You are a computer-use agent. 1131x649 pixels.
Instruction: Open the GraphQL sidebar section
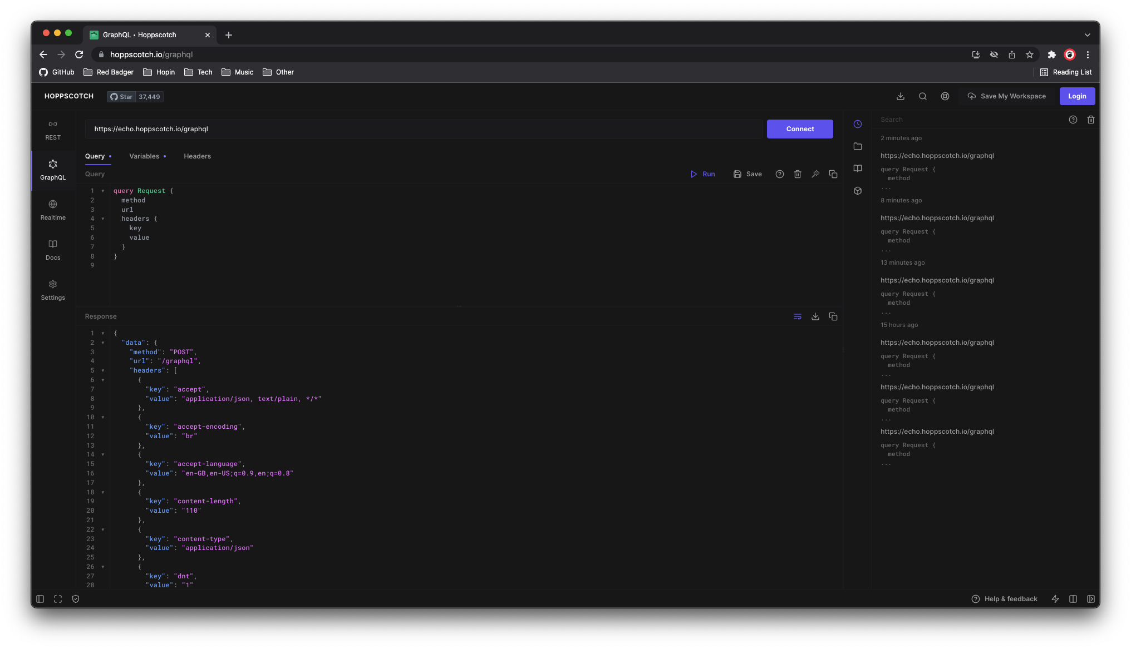point(53,170)
